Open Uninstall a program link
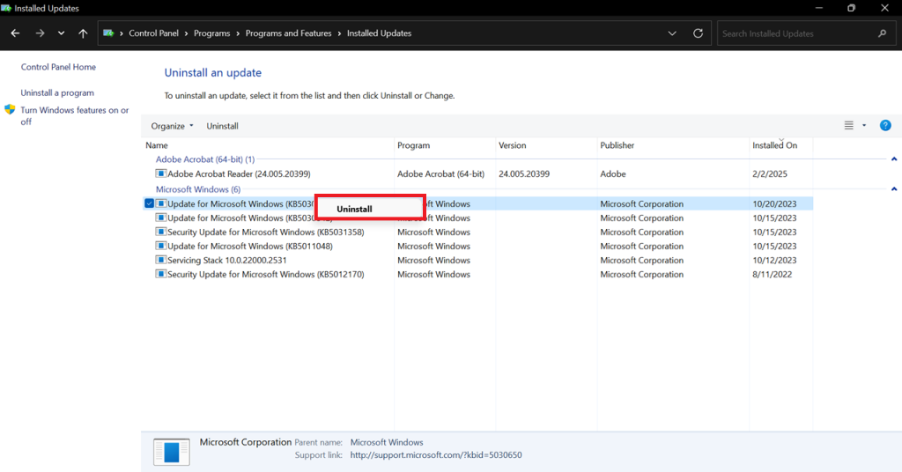 (x=57, y=92)
